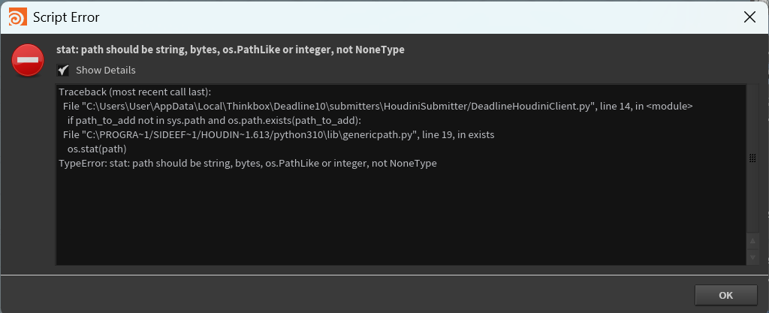Image resolution: width=769 pixels, height=313 pixels.
Task: Click the final TypeError line in traceback
Action: pos(248,163)
